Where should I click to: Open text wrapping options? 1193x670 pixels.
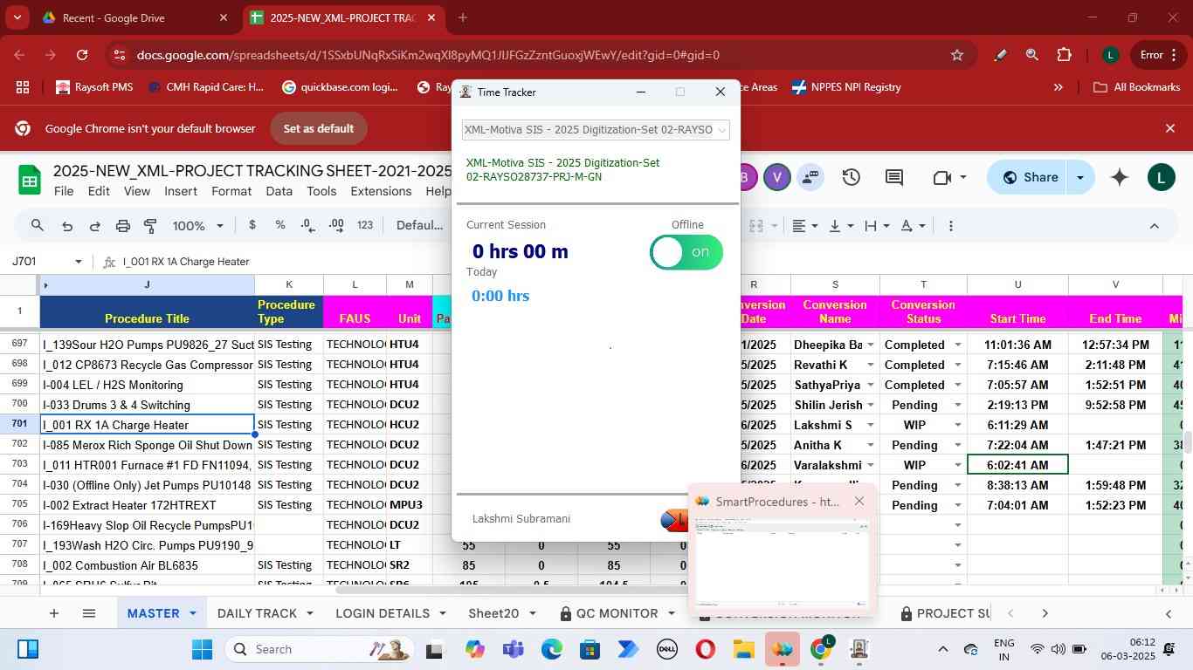(x=877, y=226)
